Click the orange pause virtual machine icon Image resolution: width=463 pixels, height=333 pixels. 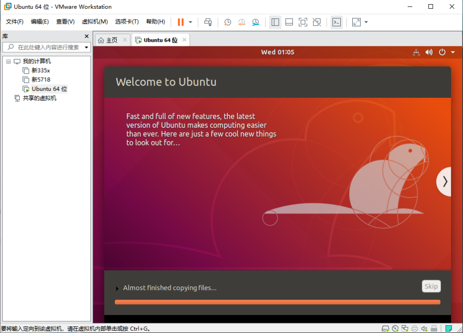[x=181, y=22]
